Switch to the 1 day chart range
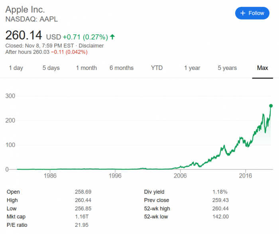 [x=16, y=68]
